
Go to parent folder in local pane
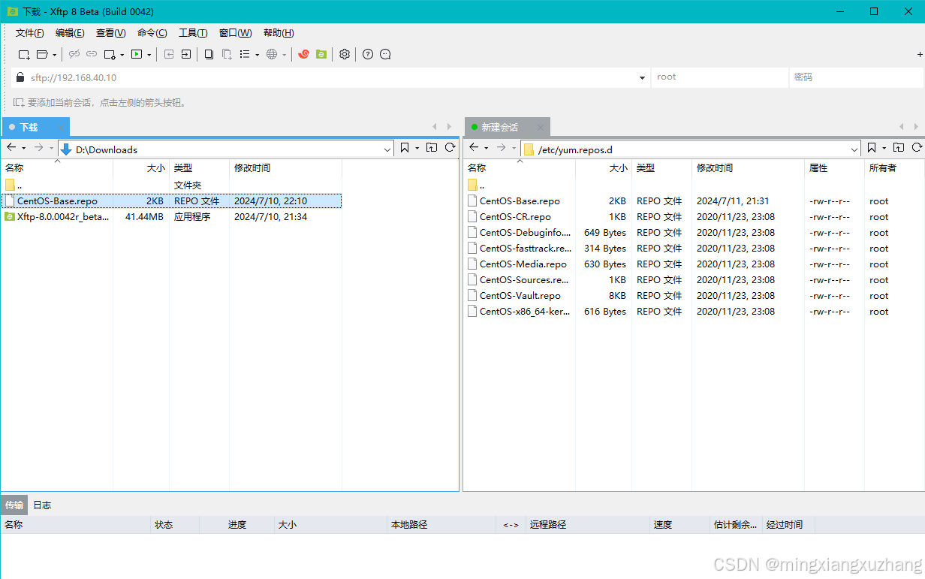tap(432, 149)
